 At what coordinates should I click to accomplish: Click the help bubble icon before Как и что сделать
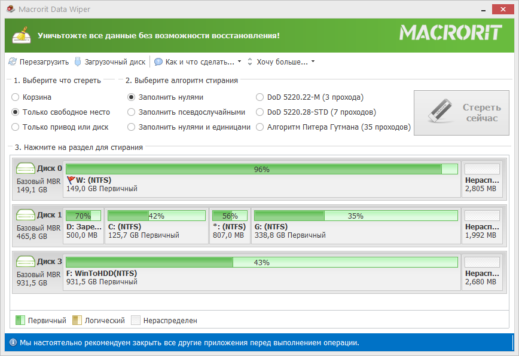tap(158, 62)
